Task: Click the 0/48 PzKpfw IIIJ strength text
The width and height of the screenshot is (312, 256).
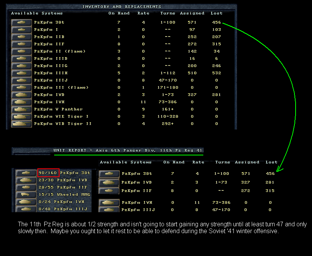Action: (x=63, y=209)
